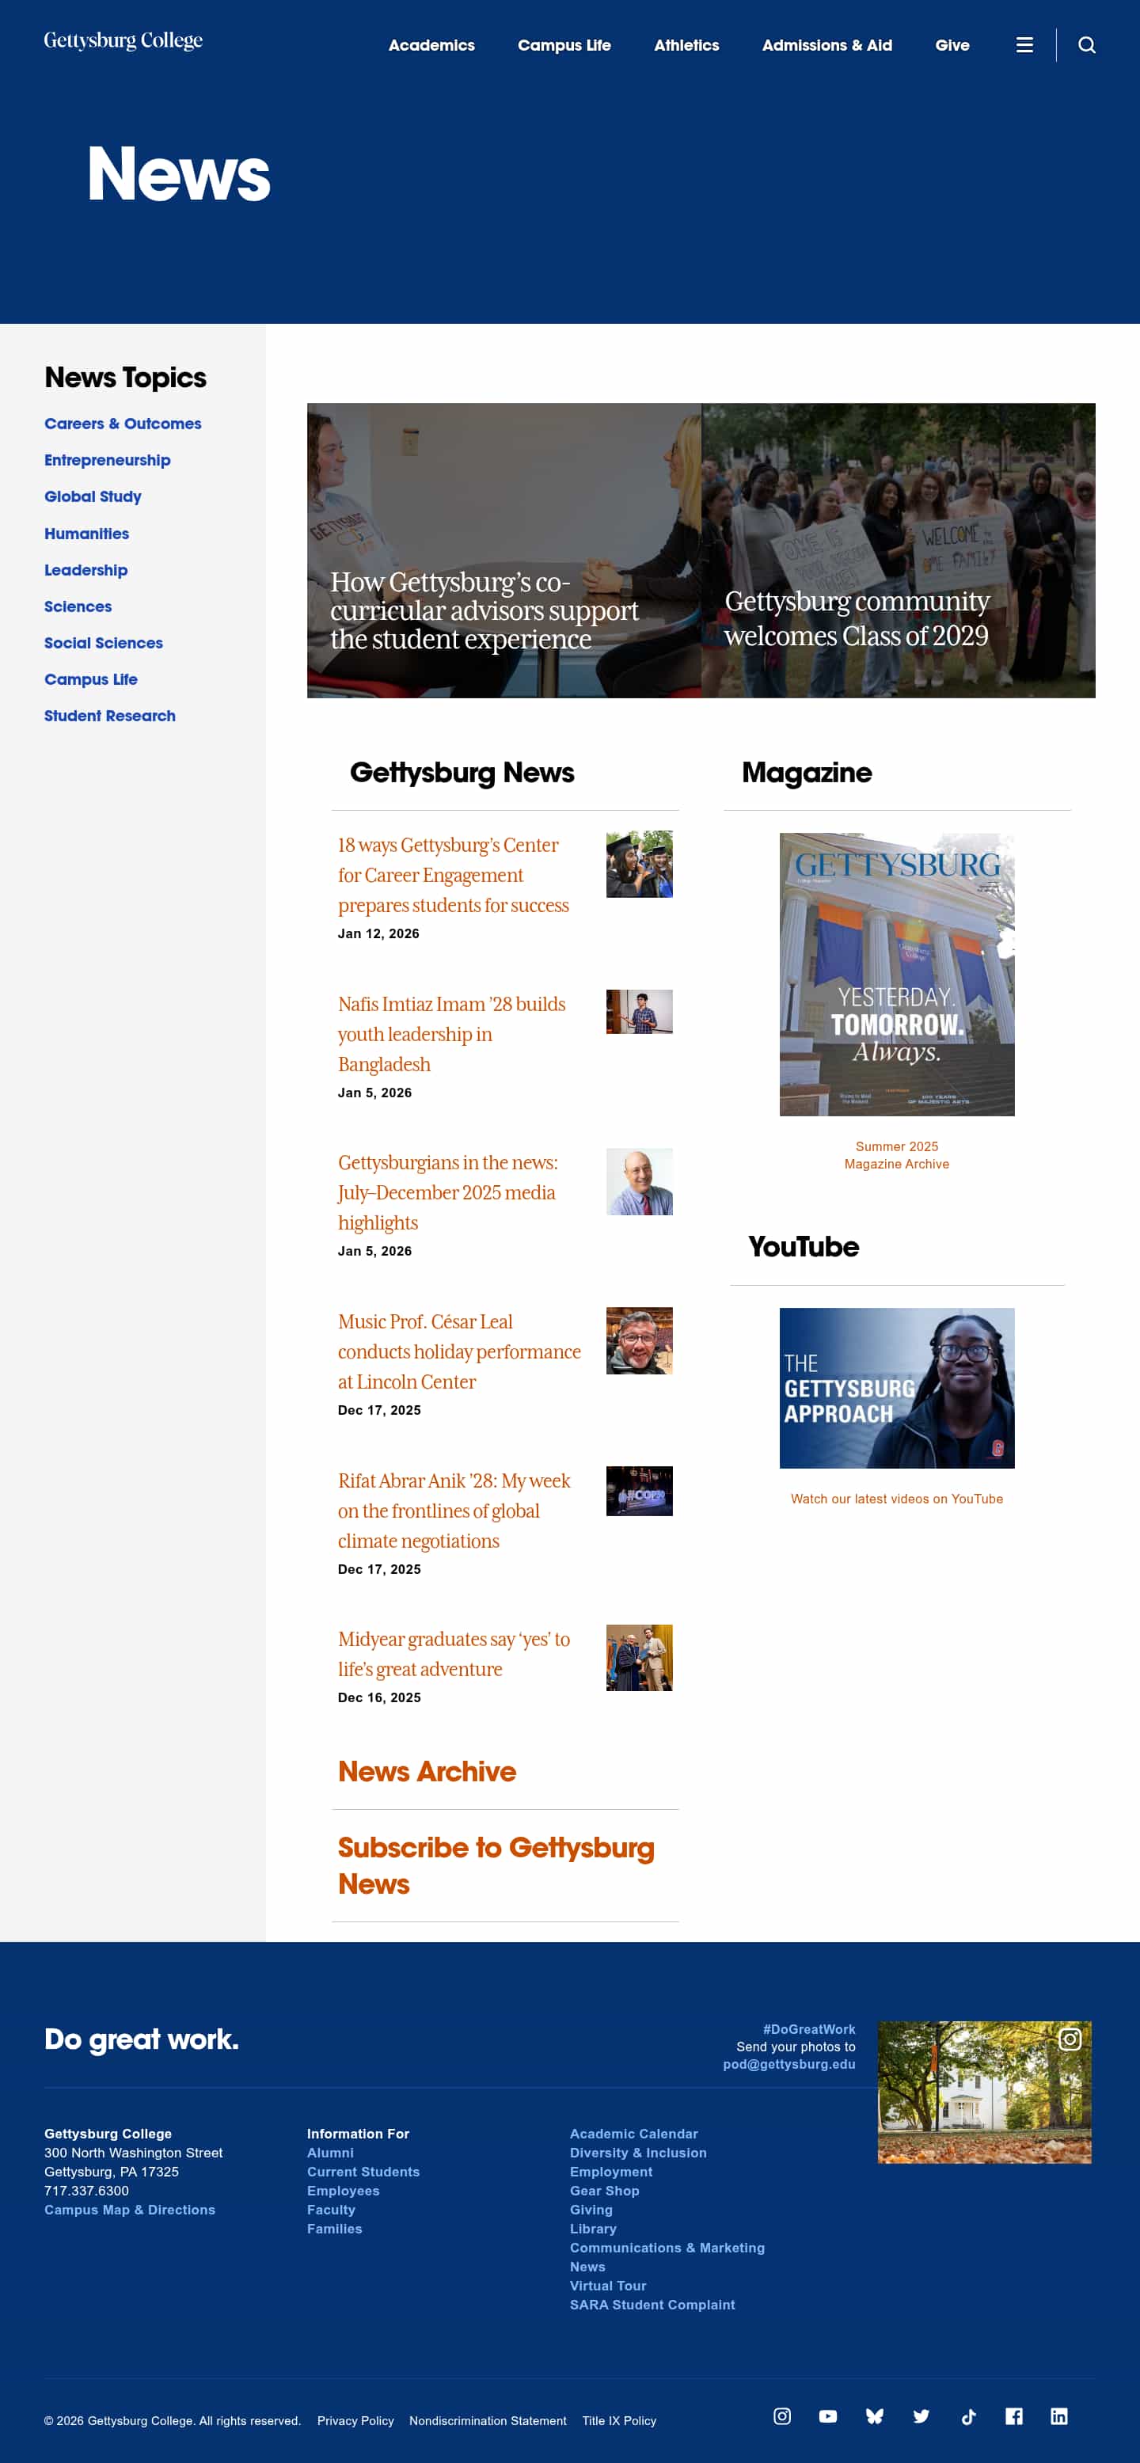Open Magazine Archive link
The image size is (1140, 2463).
coord(896,1164)
